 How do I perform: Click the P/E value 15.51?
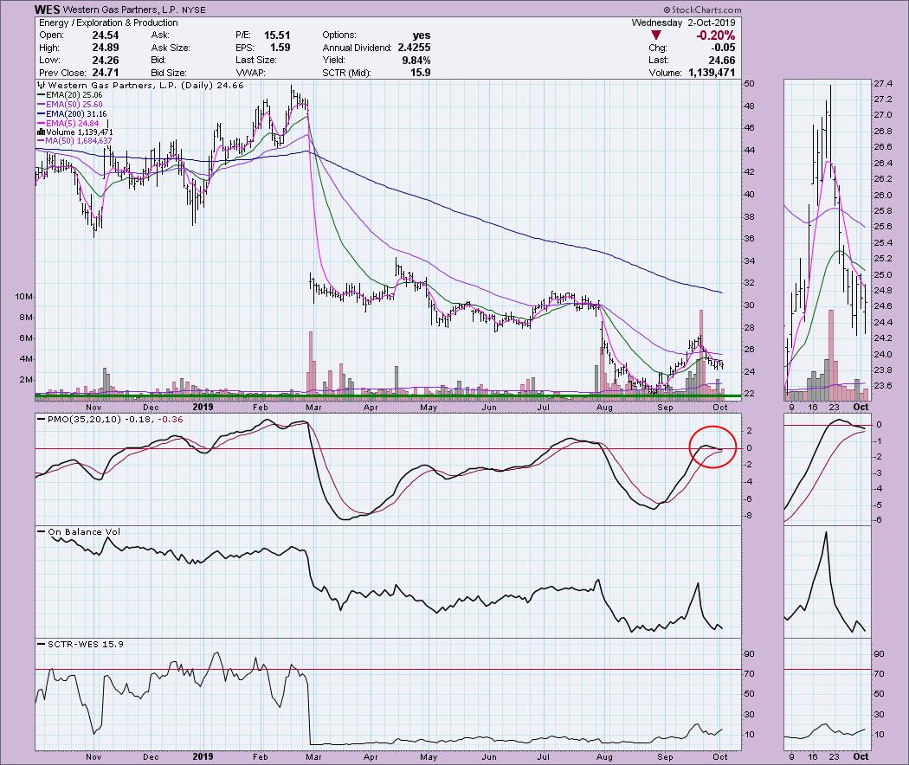point(277,35)
